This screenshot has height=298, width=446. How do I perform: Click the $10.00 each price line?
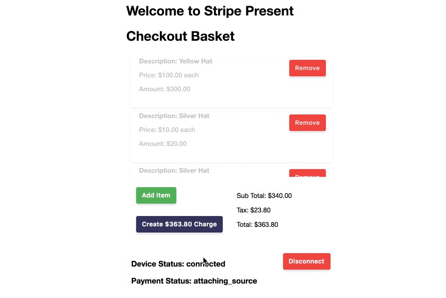167,130
